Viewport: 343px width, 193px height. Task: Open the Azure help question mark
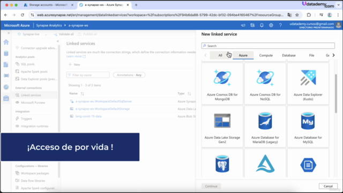pos(280,25)
